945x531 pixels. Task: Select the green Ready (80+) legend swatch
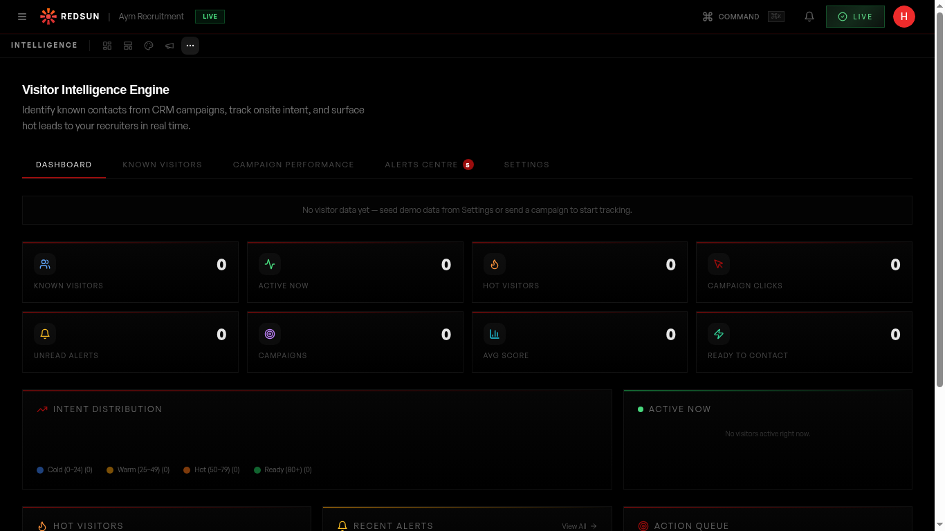257,469
